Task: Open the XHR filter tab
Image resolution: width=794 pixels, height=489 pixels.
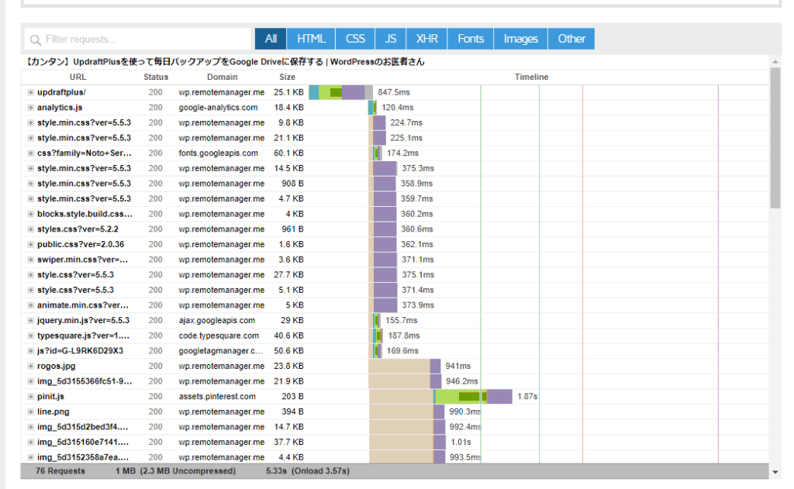Action: (x=427, y=39)
